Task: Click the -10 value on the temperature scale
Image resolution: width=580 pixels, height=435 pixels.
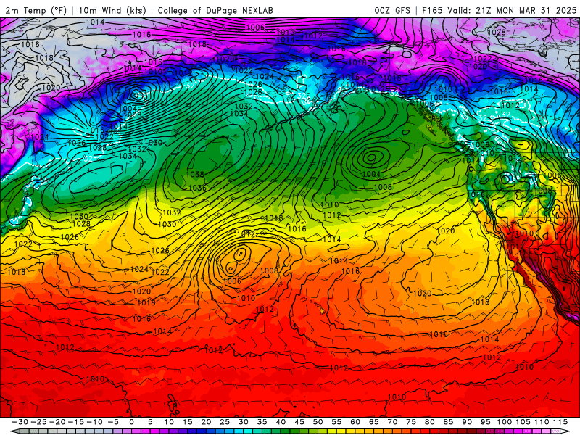Action: tap(94, 422)
